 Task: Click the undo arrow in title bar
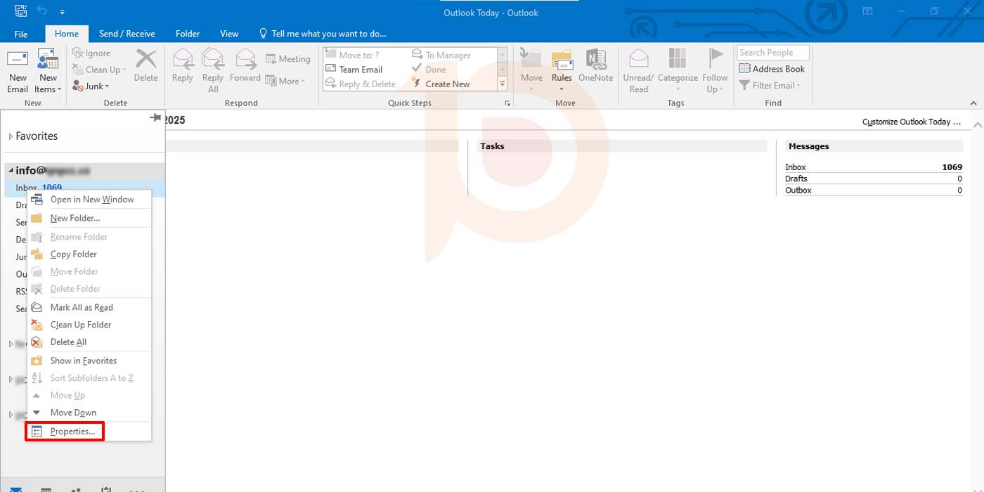[41, 12]
